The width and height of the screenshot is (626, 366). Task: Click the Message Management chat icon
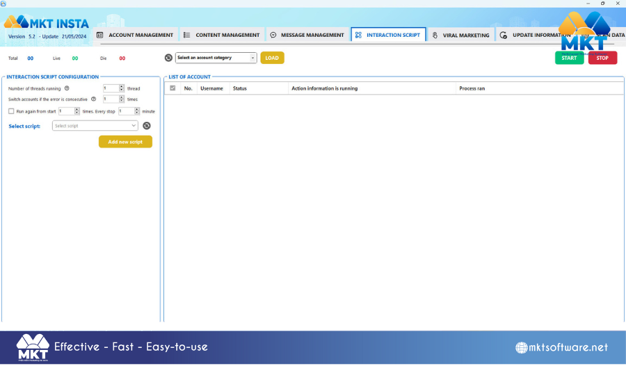[273, 35]
